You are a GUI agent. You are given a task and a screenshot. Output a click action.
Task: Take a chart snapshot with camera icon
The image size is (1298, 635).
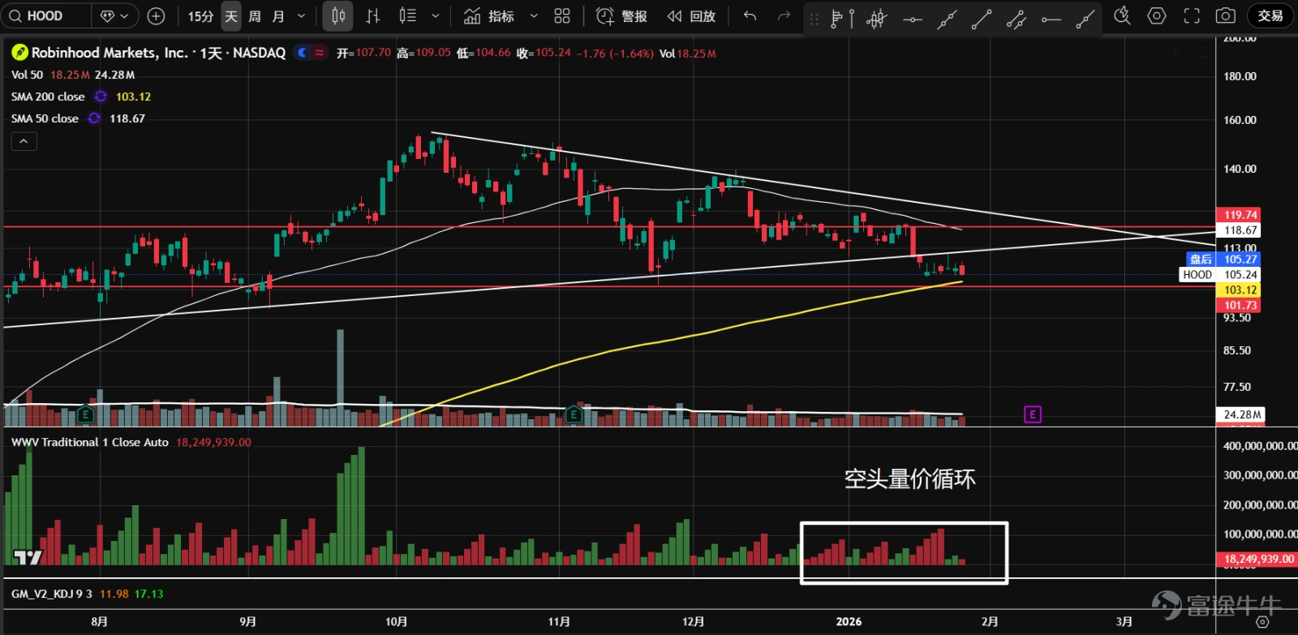(x=1226, y=15)
